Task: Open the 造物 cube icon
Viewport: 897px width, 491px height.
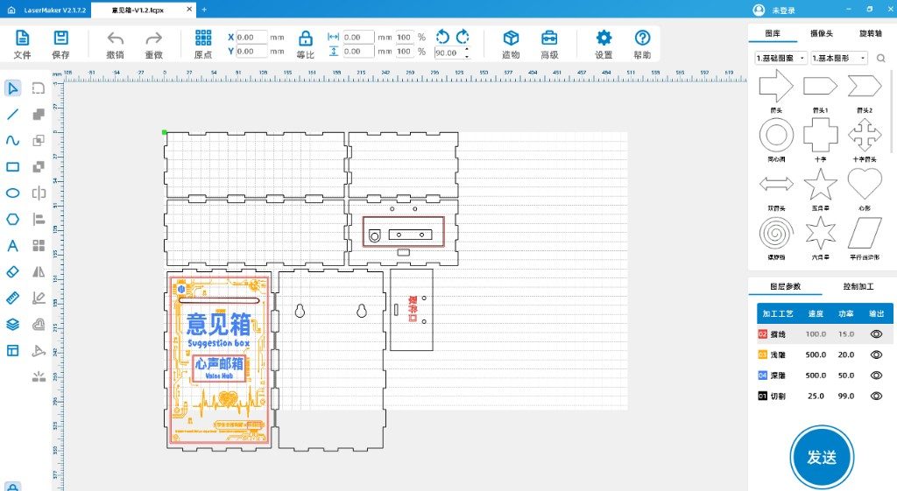Action: click(511, 39)
